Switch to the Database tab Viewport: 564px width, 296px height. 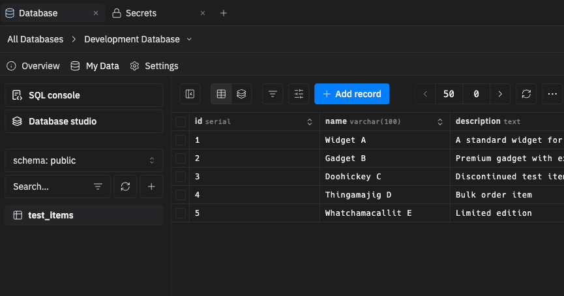[53, 13]
